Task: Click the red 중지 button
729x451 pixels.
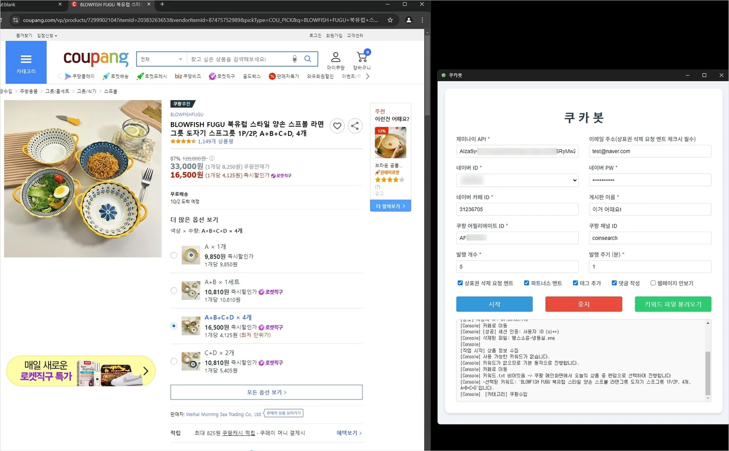Action: click(584, 304)
